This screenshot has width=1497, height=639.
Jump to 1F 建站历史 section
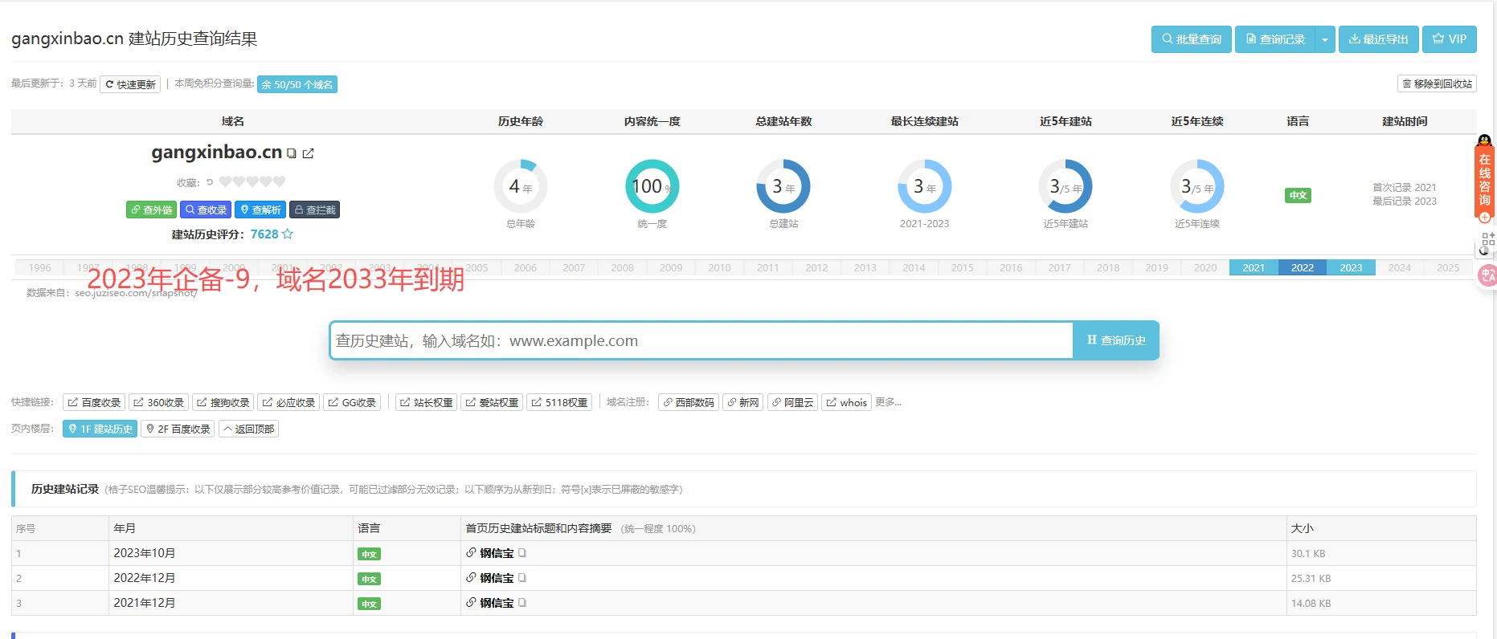[x=100, y=429]
